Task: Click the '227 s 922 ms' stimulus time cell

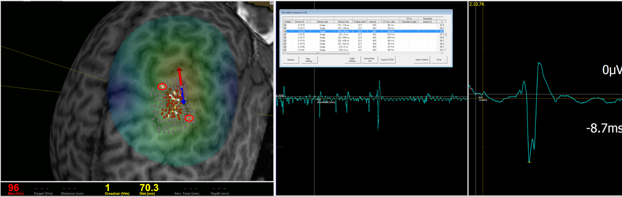Action: [x=343, y=44]
